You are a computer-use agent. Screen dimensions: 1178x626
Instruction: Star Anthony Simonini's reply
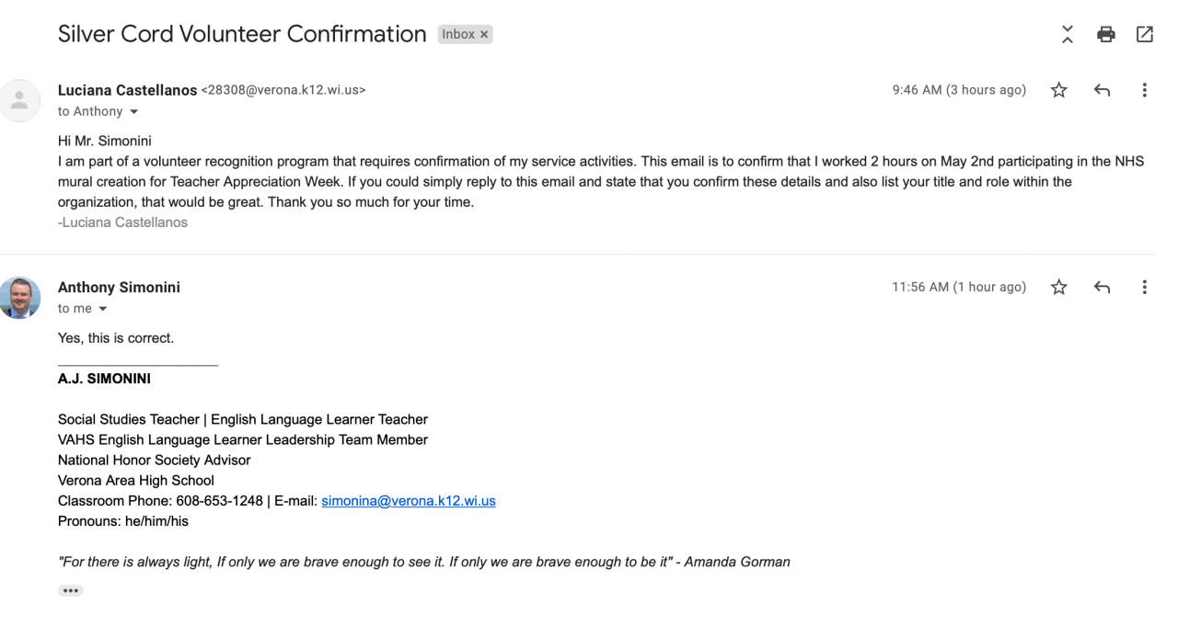[x=1059, y=288]
